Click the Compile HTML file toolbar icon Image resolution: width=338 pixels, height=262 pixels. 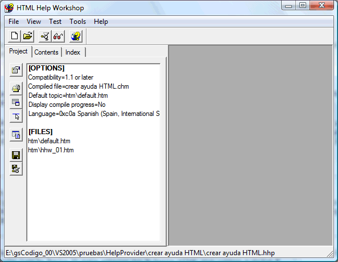pyautogui.click(x=45, y=36)
